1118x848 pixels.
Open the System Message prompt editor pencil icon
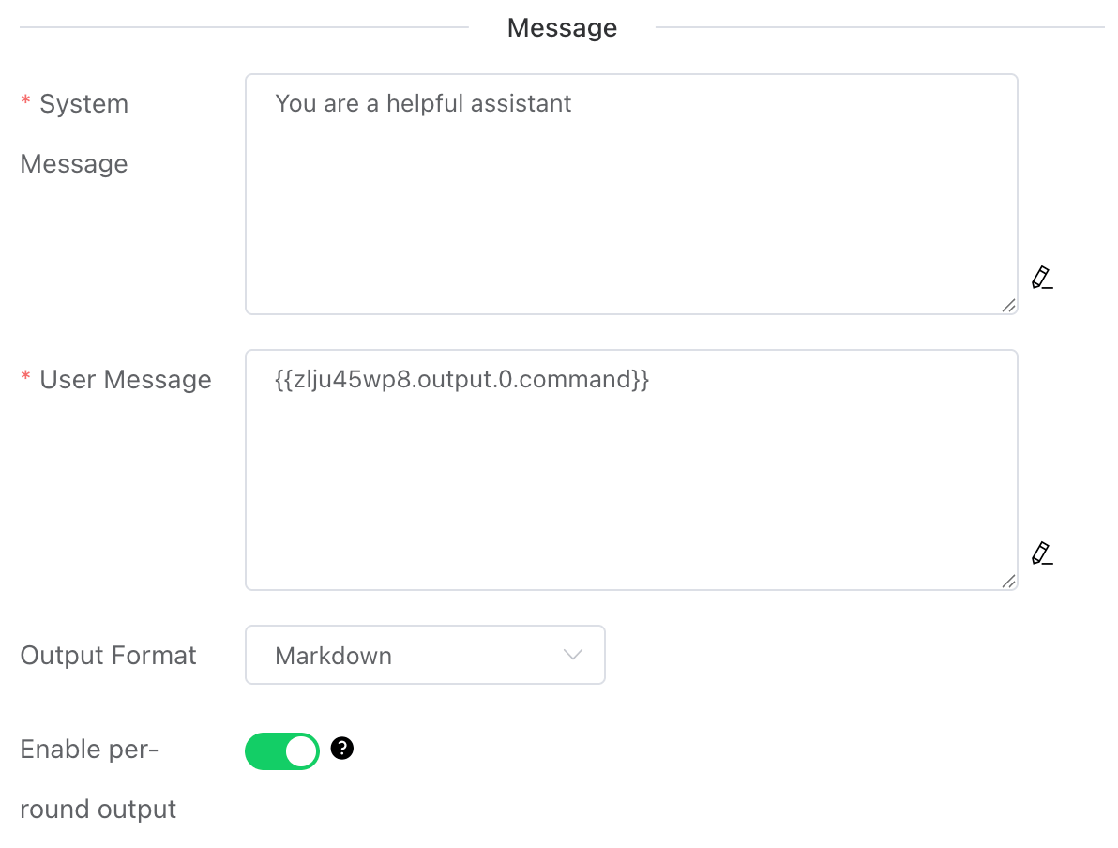(x=1041, y=278)
